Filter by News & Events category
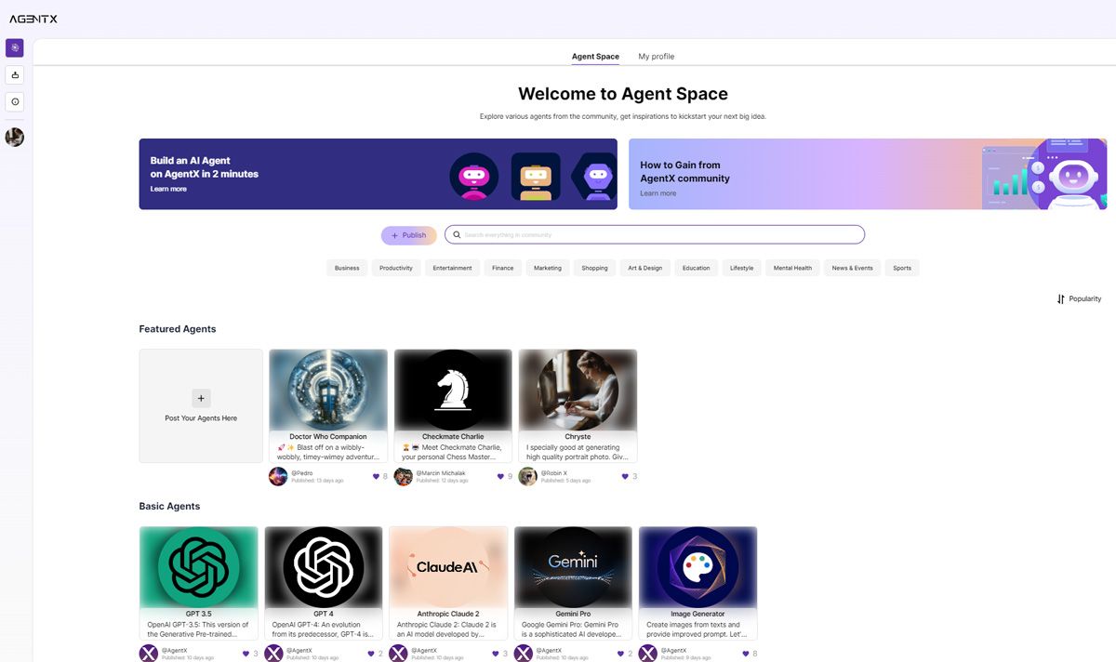Viewport: 1116px width, 662px height. (x=853, y=268)
